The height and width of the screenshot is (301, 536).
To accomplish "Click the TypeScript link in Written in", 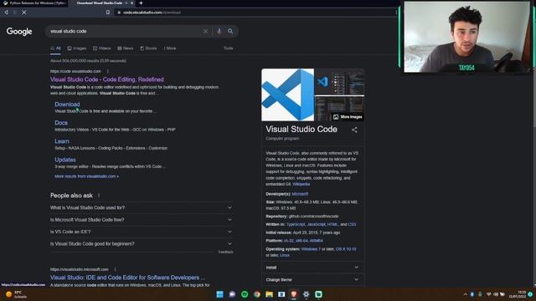I will click(296, 225).
